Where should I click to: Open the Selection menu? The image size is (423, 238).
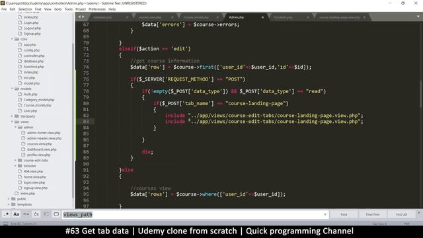25,9
